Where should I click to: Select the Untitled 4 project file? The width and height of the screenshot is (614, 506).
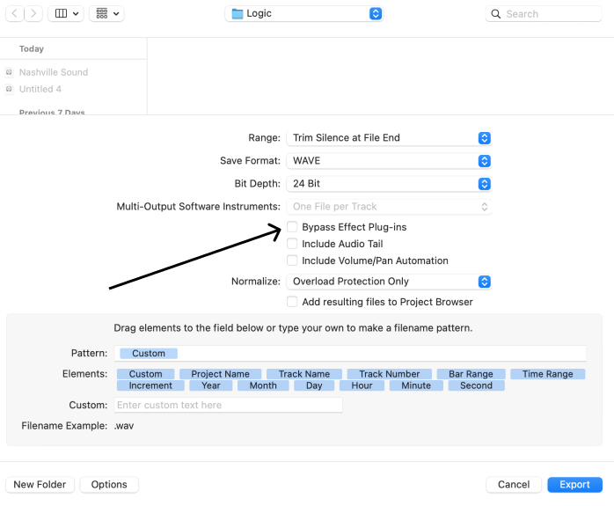(x=40, y=89)
